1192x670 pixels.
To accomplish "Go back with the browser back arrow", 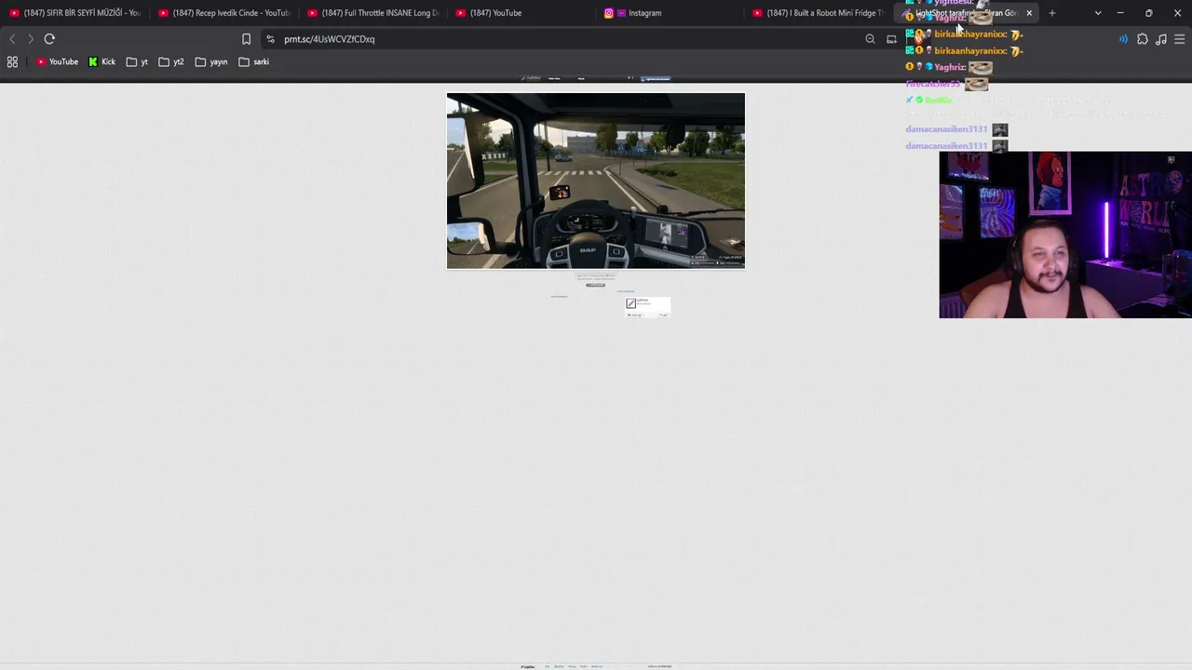I will tap(12, 39).
